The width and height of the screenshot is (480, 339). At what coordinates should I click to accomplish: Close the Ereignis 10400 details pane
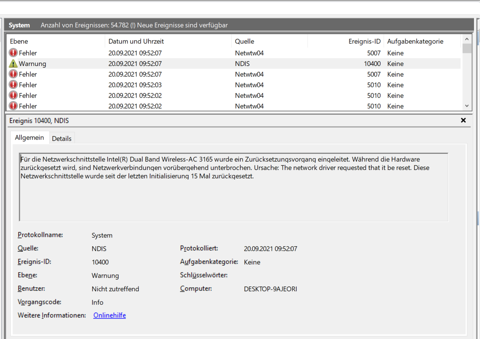463,120
